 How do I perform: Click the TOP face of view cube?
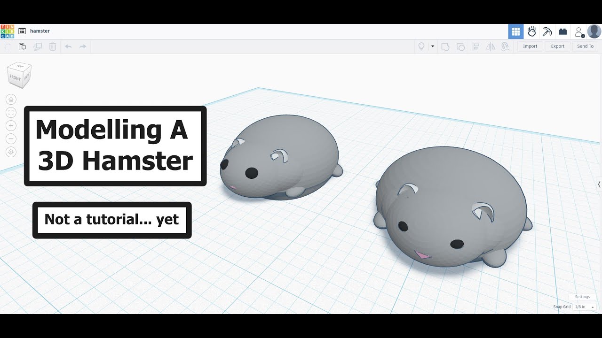pyautogui.click(x=19, y=66)
